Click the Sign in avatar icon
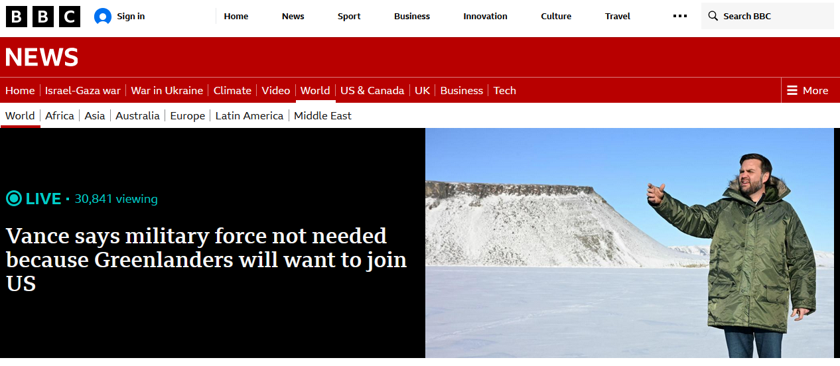Screen dimensions: 840x366 [103, 17]
